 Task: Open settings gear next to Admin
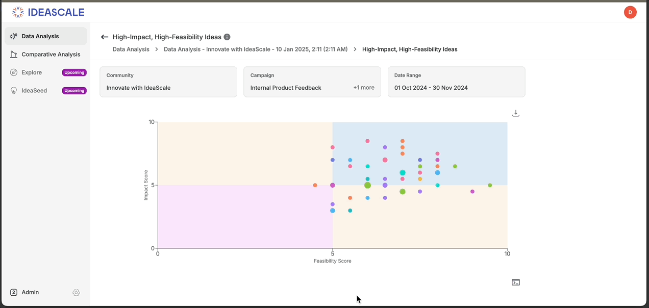coord(76,293)
